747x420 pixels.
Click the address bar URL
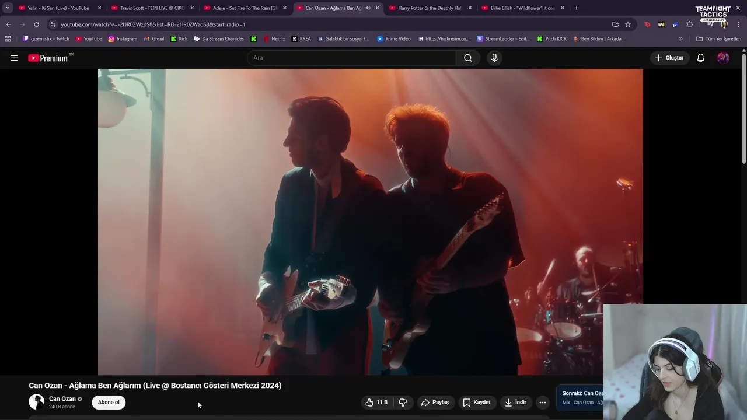tap(153, 24)
